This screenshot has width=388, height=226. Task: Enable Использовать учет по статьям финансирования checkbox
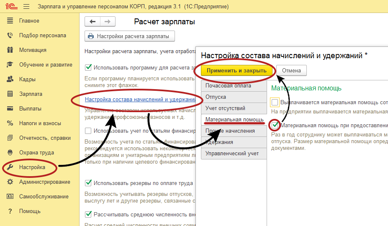[88, 131]
